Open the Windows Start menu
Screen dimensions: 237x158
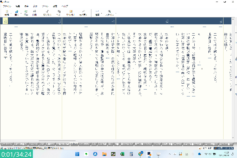[x=77, y=154]
